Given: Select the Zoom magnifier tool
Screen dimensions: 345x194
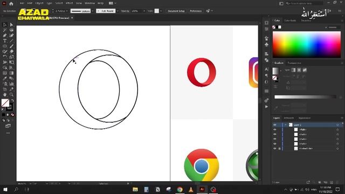Looking at the screenshot, I should [11, 95].
